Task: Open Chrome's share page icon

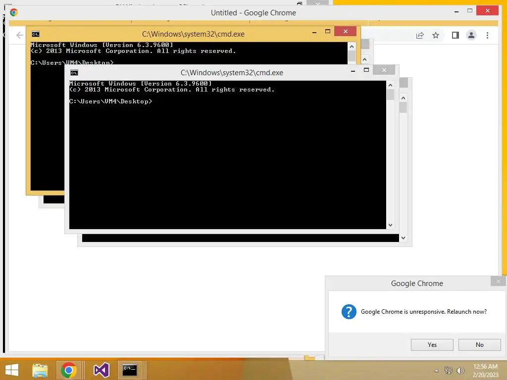Action: coord(420,35)
